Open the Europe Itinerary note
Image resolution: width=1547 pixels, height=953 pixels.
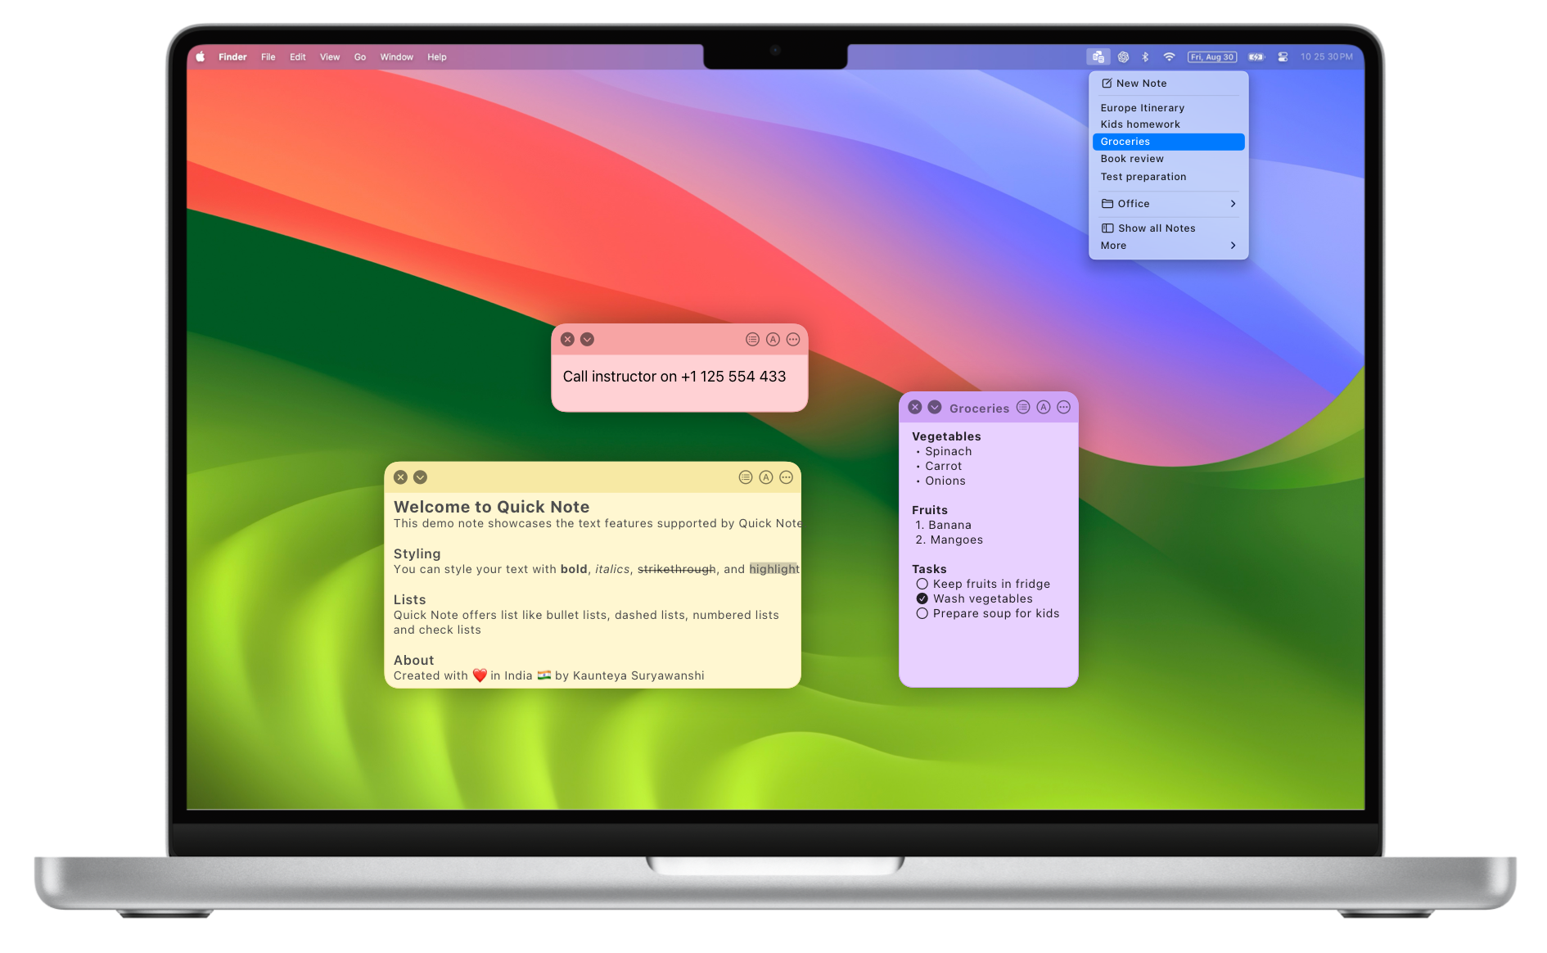[x=1168, y=108]
